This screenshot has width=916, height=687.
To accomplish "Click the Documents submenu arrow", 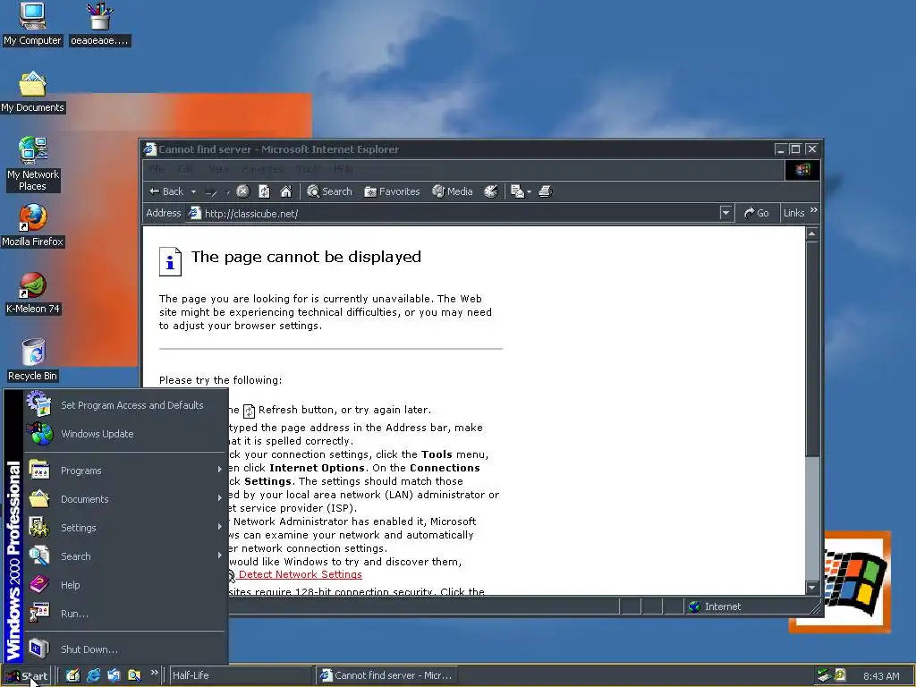I will click(220, 498).
